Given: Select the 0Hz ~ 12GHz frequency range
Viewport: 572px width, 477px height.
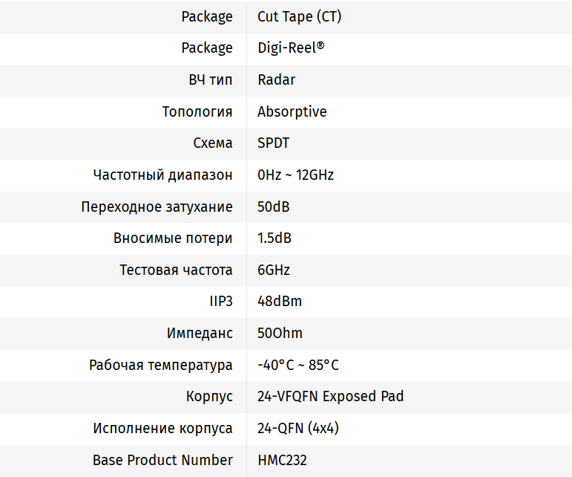Looking at the screenshot, I should tap(295, 175).
